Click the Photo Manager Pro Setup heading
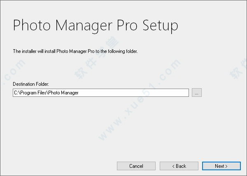This screenshot has width=247, height=176. point(96,25)
